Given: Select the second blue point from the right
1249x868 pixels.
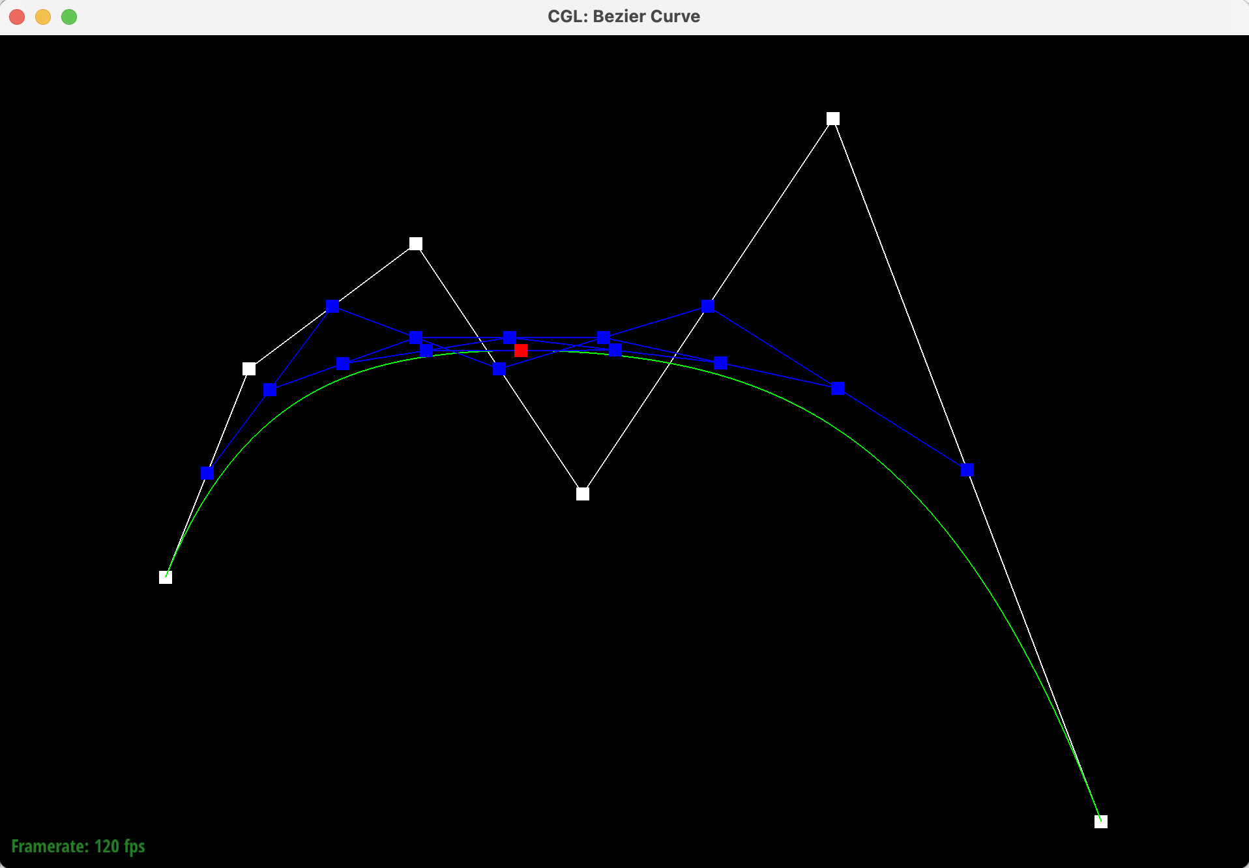Looking at the screenshot, I should [x=838, y=388].
